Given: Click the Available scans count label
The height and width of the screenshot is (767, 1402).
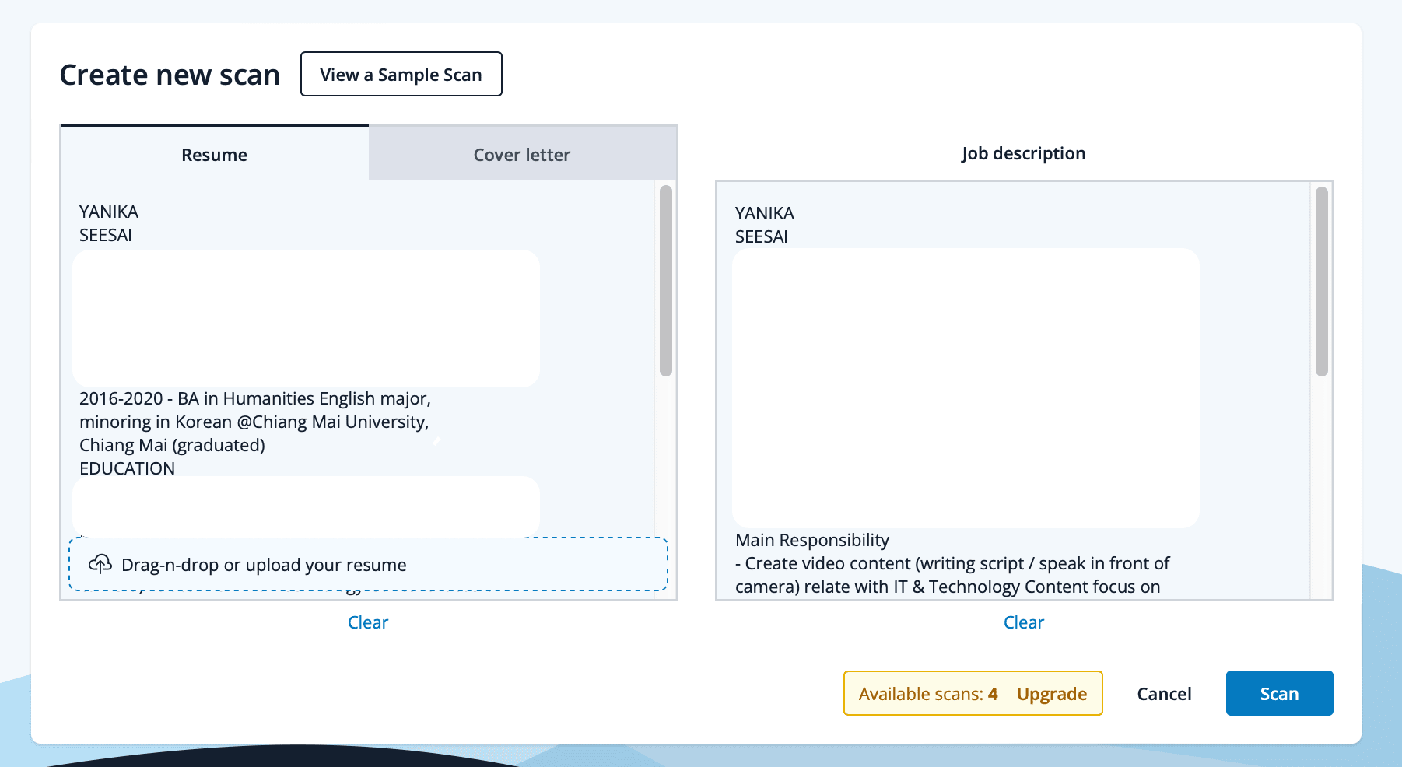Looking at the screenshot, I should pos(927,694).
